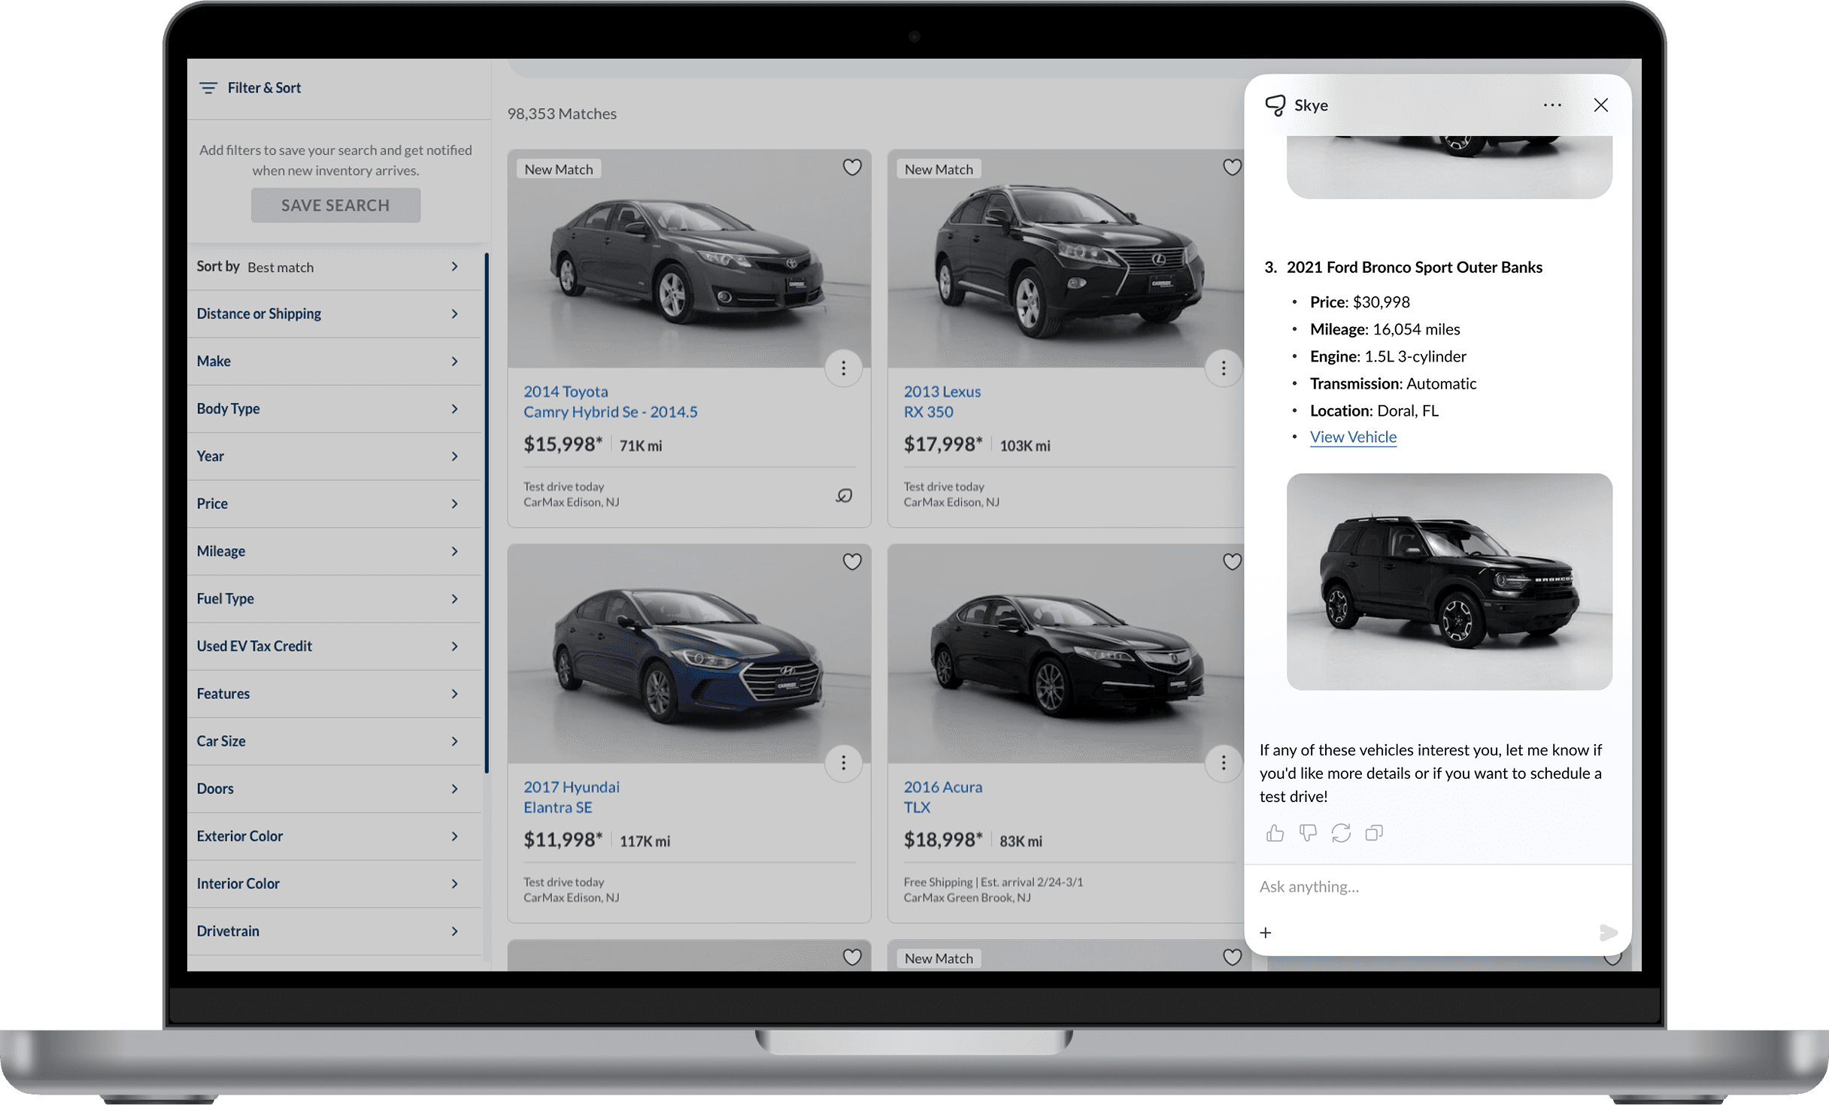This screenshot has height=1105, width=1829.
Task: Click the Toyota Camry car photo
Action: coord(689,259)
